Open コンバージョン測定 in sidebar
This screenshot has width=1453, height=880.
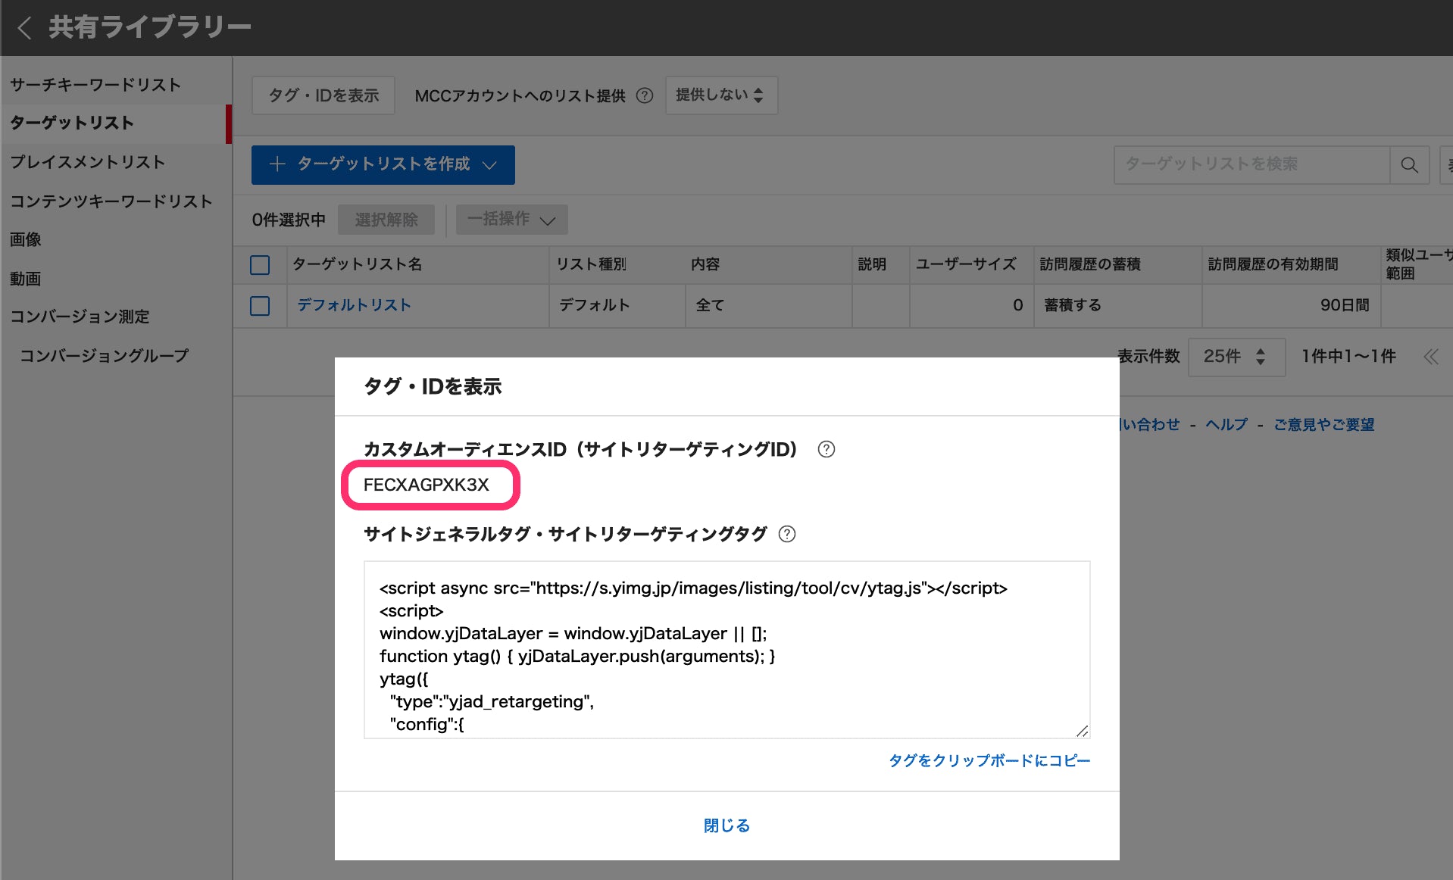(x=80, y=317)
